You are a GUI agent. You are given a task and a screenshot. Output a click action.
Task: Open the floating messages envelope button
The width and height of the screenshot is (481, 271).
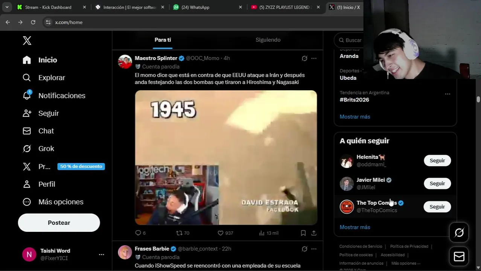459,257
